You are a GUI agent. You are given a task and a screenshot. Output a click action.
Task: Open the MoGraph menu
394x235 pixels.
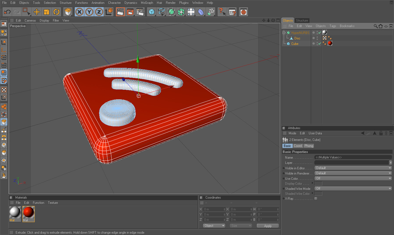click(147, 3)
